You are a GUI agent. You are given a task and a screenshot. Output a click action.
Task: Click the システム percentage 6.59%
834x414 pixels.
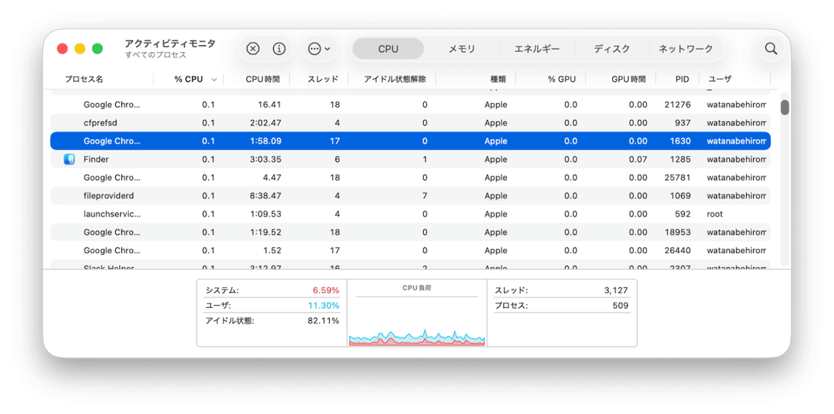click(326, 291)
